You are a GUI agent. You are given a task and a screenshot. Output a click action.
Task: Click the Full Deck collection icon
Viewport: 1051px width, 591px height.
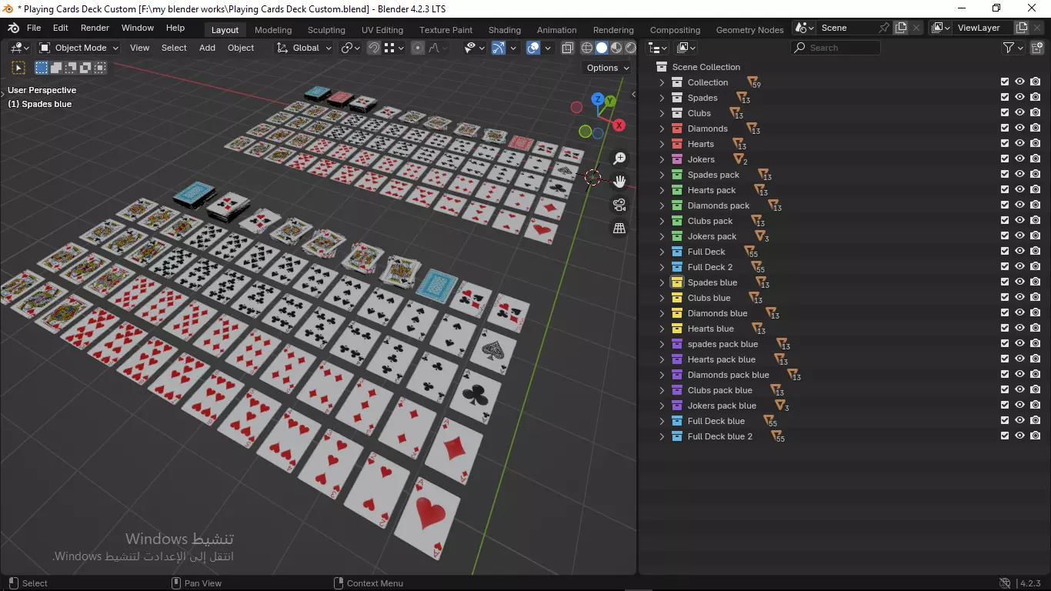pos(677,252)
